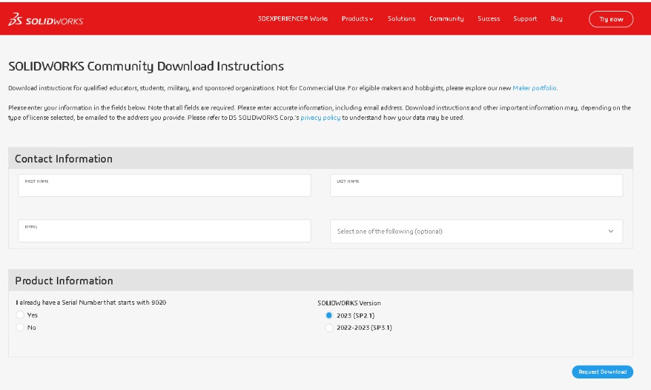Viewport: 651px width, 390px height.
Task: Follow the Maker portfolio link
Action: click(535, 88)
